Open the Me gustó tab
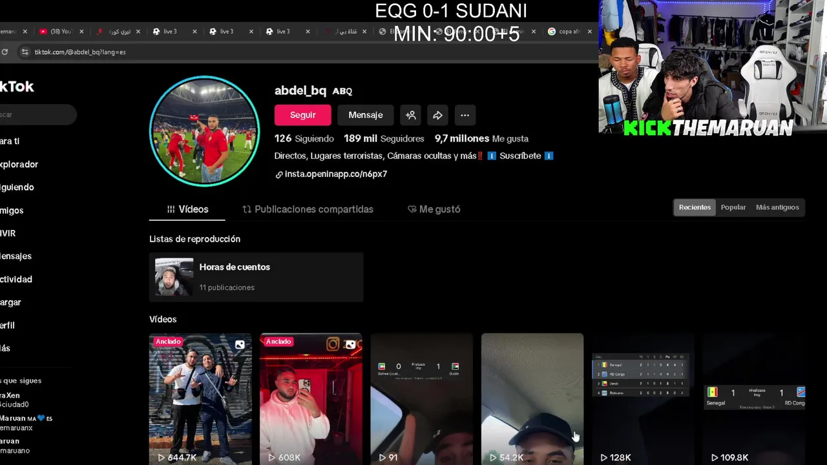827x465 pixels. pyautogui.click(x=434, y=209)
